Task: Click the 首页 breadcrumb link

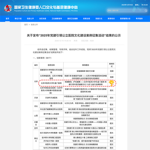Action: point(26,25)
